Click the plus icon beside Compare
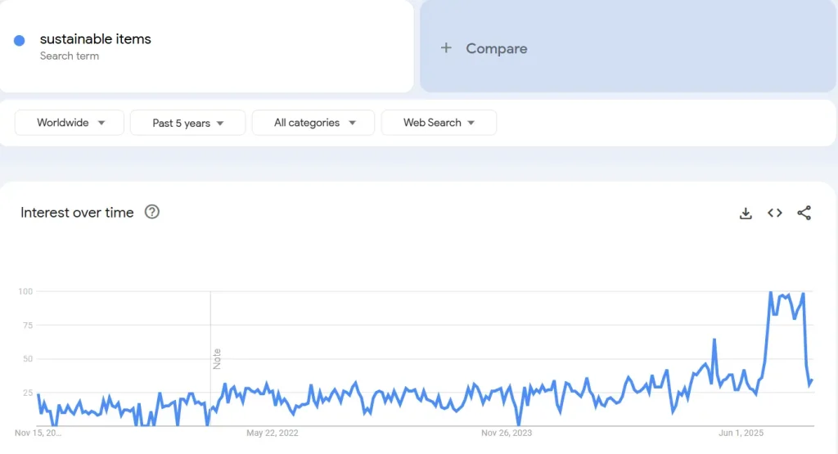The height and width of the screenshot is (454, 838). click(x=446, y=48)
